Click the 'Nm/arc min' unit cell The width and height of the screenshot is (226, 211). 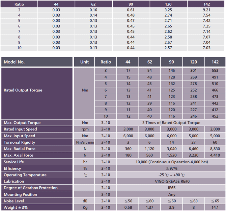84,142
